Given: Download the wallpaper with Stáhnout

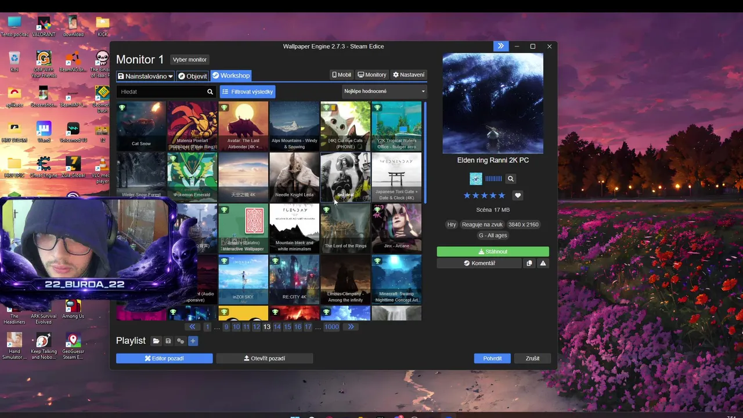Looking at the screenshot, I should pos(493,252).
